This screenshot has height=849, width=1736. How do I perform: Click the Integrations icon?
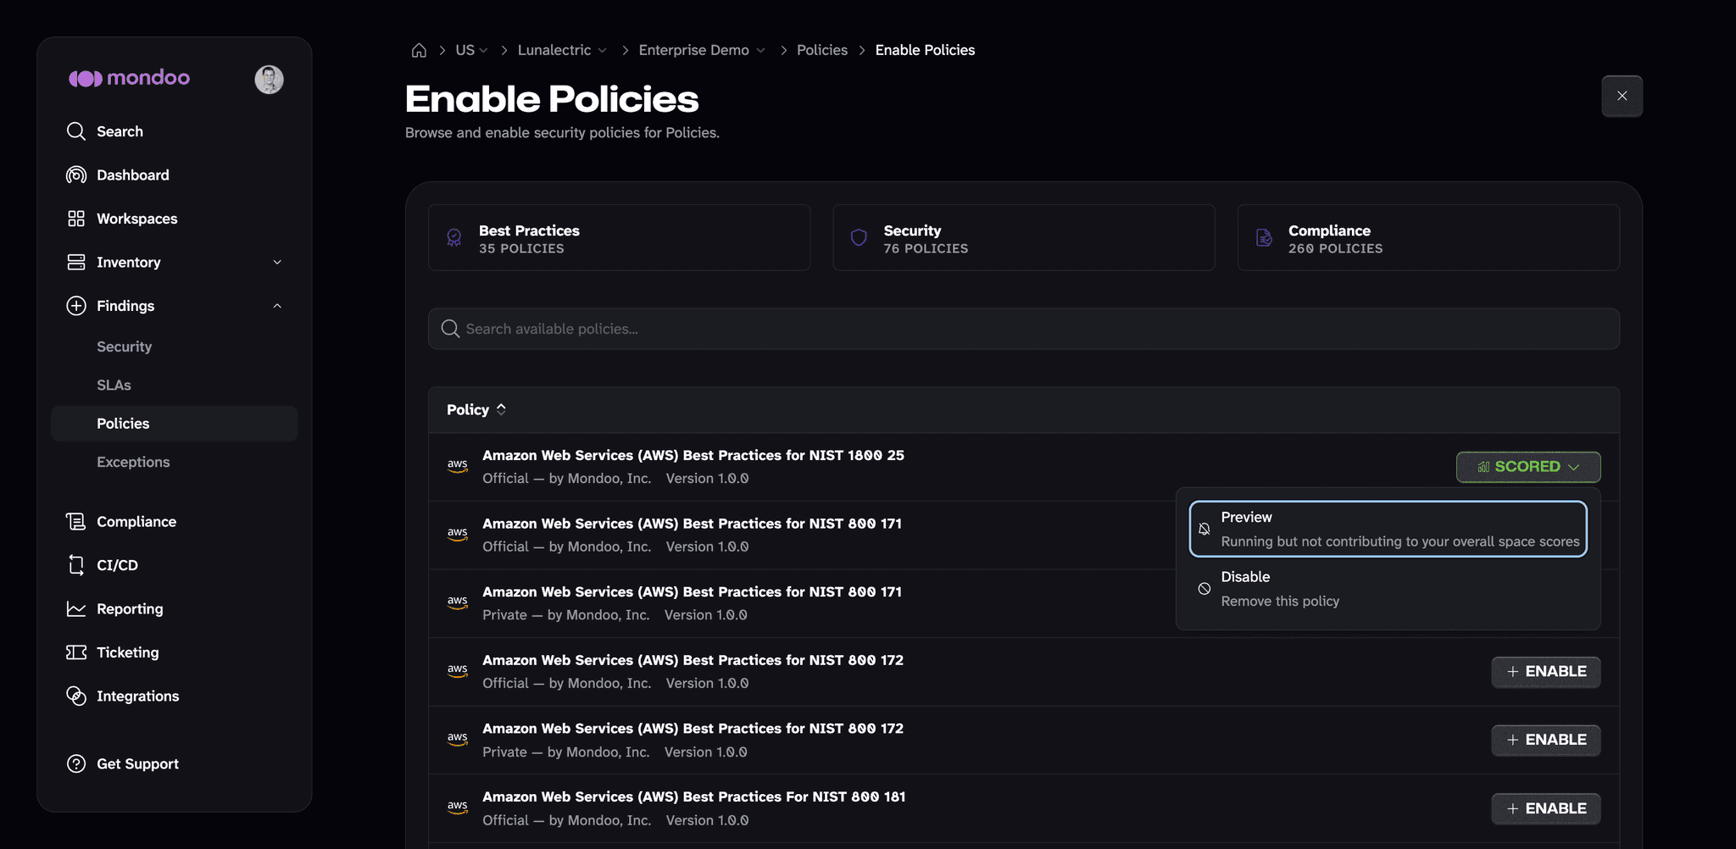tap(76, 696)
